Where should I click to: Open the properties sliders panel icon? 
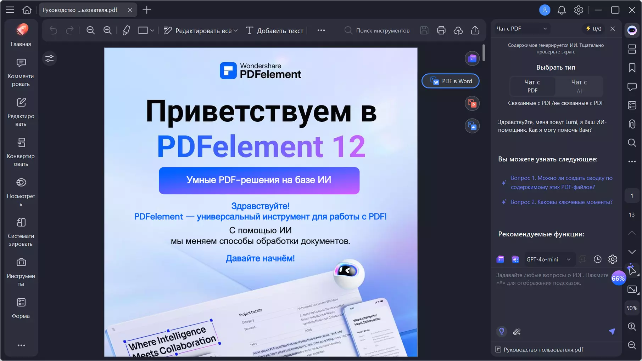pos(50,58)
